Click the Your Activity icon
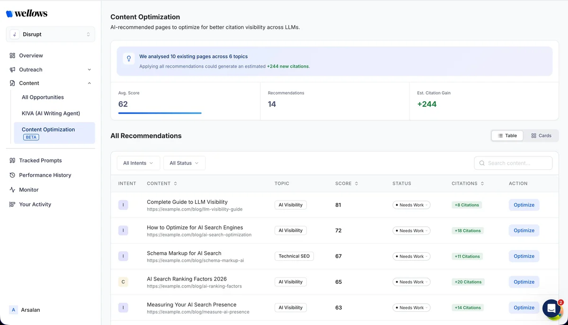 pyautogui.click(x=12, y=204)
